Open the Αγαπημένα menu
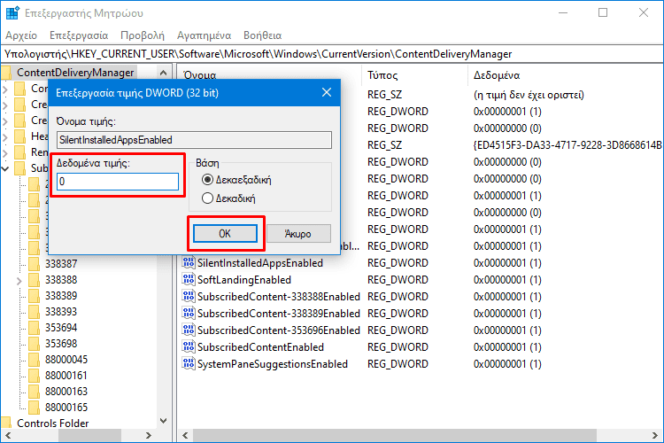 (205, 35)
